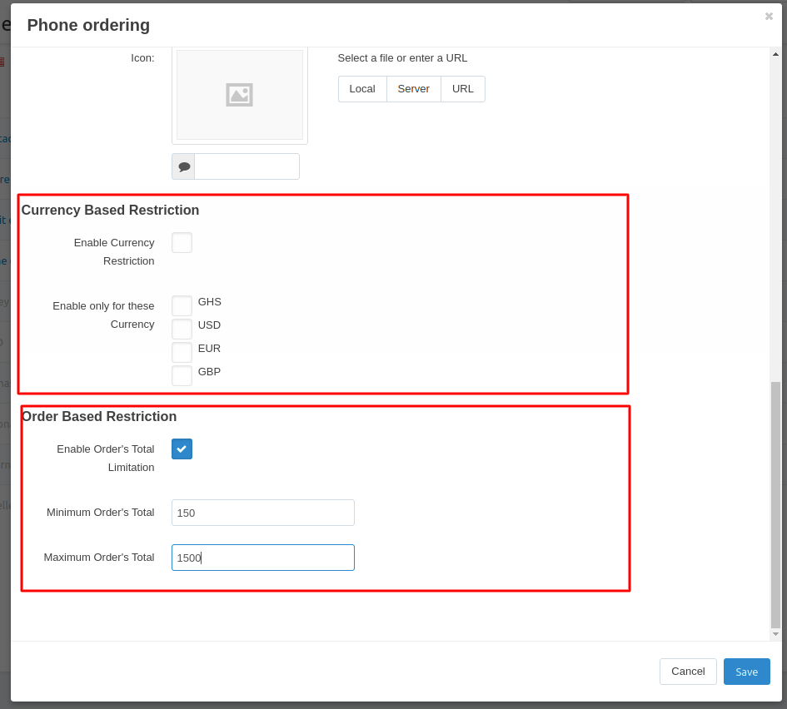Click the scrollbar down arrow
The width and height of the screenshot is (787, 709).
(775, 634)
